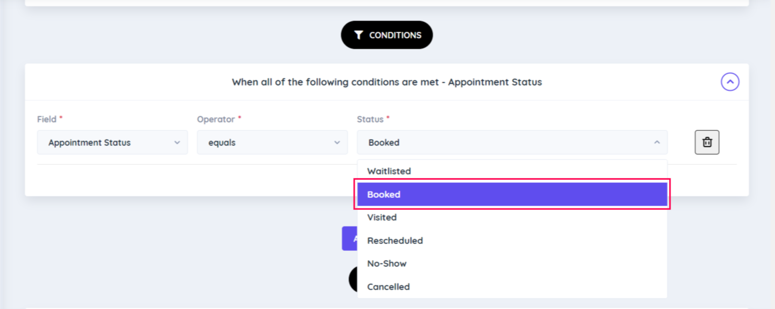Select Waitlisted from the status list

[x=389, y=171]
